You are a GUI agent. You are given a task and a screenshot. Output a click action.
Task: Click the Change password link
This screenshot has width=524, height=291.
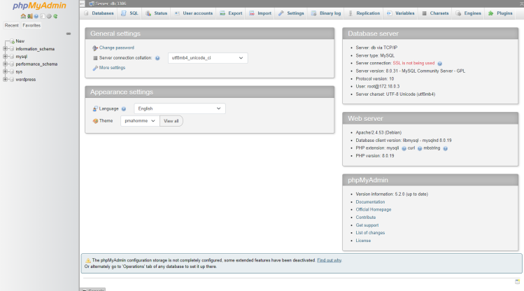point(117,48)
